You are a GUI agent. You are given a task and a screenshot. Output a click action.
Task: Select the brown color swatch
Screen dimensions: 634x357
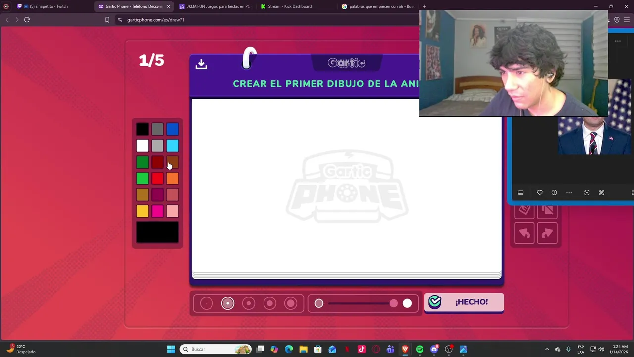(172, 162)
